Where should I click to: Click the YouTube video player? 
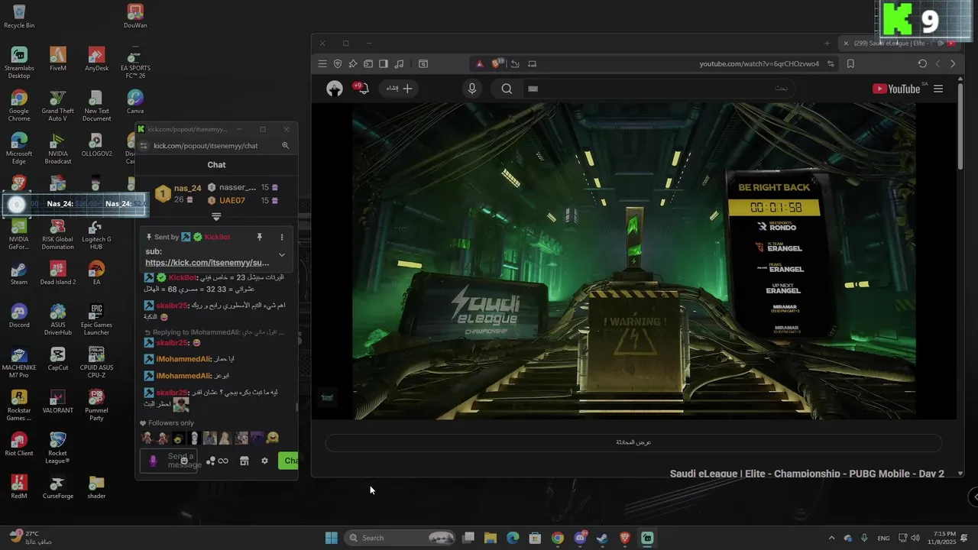pos(633,261)
